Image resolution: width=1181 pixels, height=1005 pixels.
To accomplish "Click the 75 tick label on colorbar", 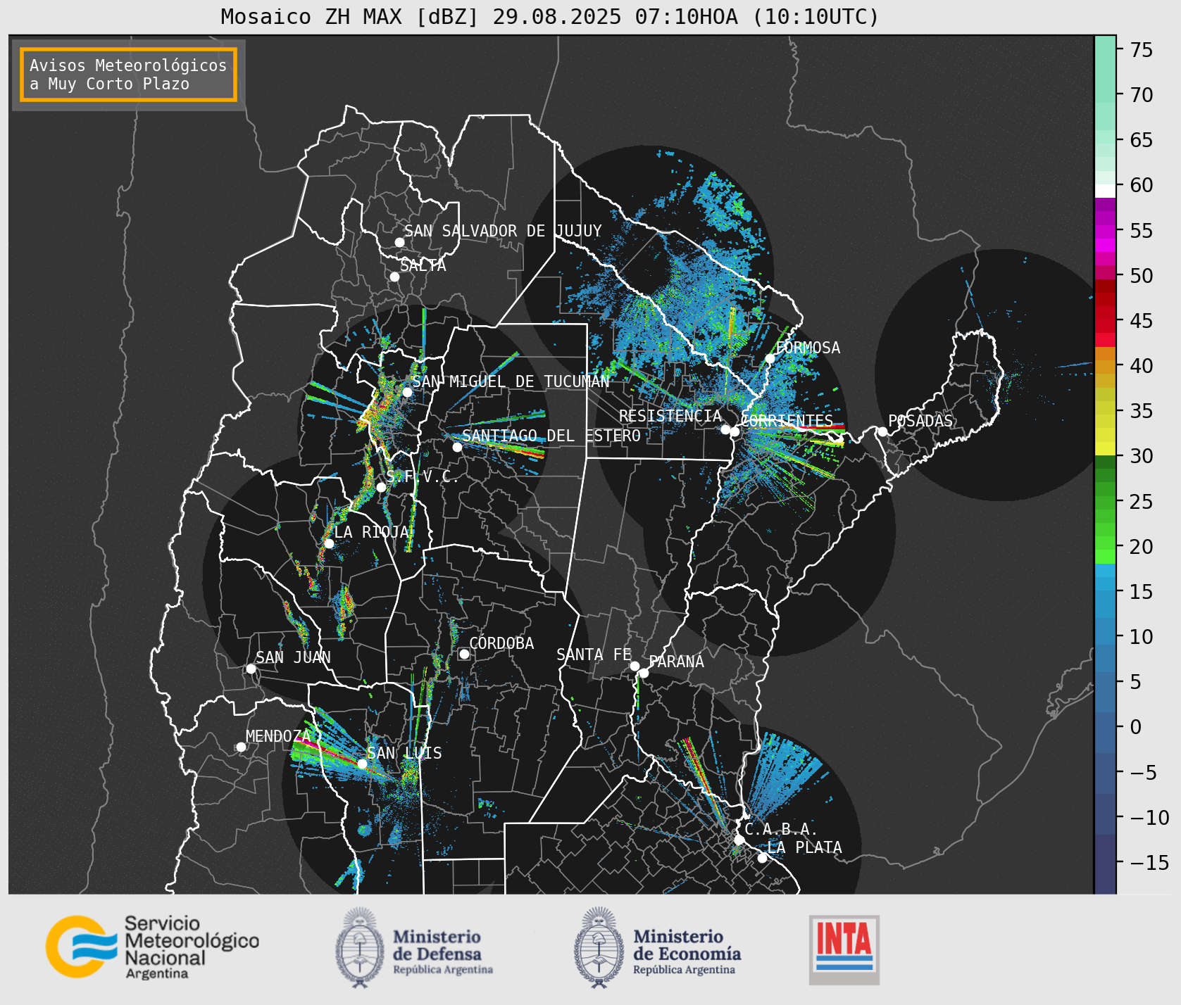I will (1142, 50).
